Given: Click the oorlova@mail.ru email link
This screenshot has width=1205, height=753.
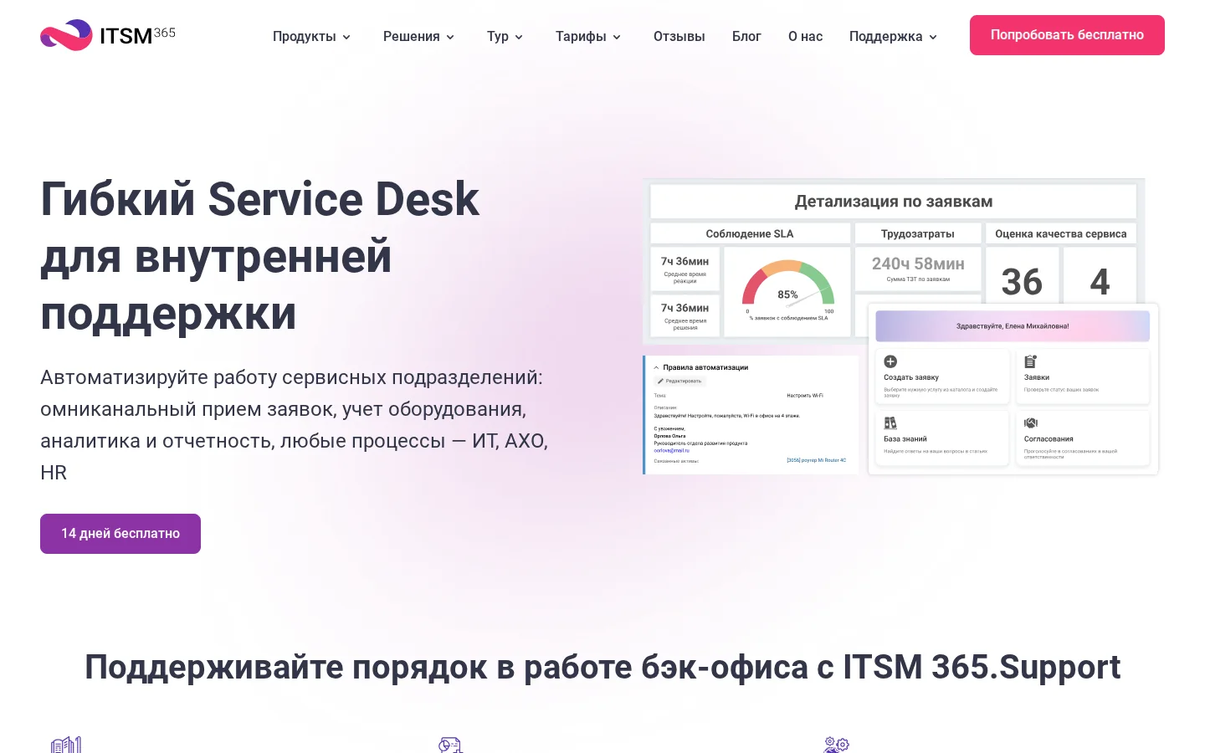Looking at the screenshot, I should [672, 450].
